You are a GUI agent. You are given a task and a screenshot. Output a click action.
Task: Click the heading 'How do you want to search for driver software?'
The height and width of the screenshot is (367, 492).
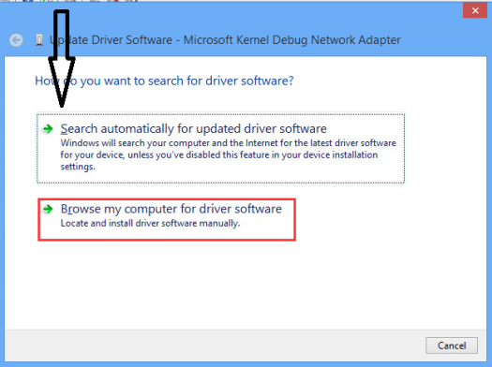[x=164, y=81]
